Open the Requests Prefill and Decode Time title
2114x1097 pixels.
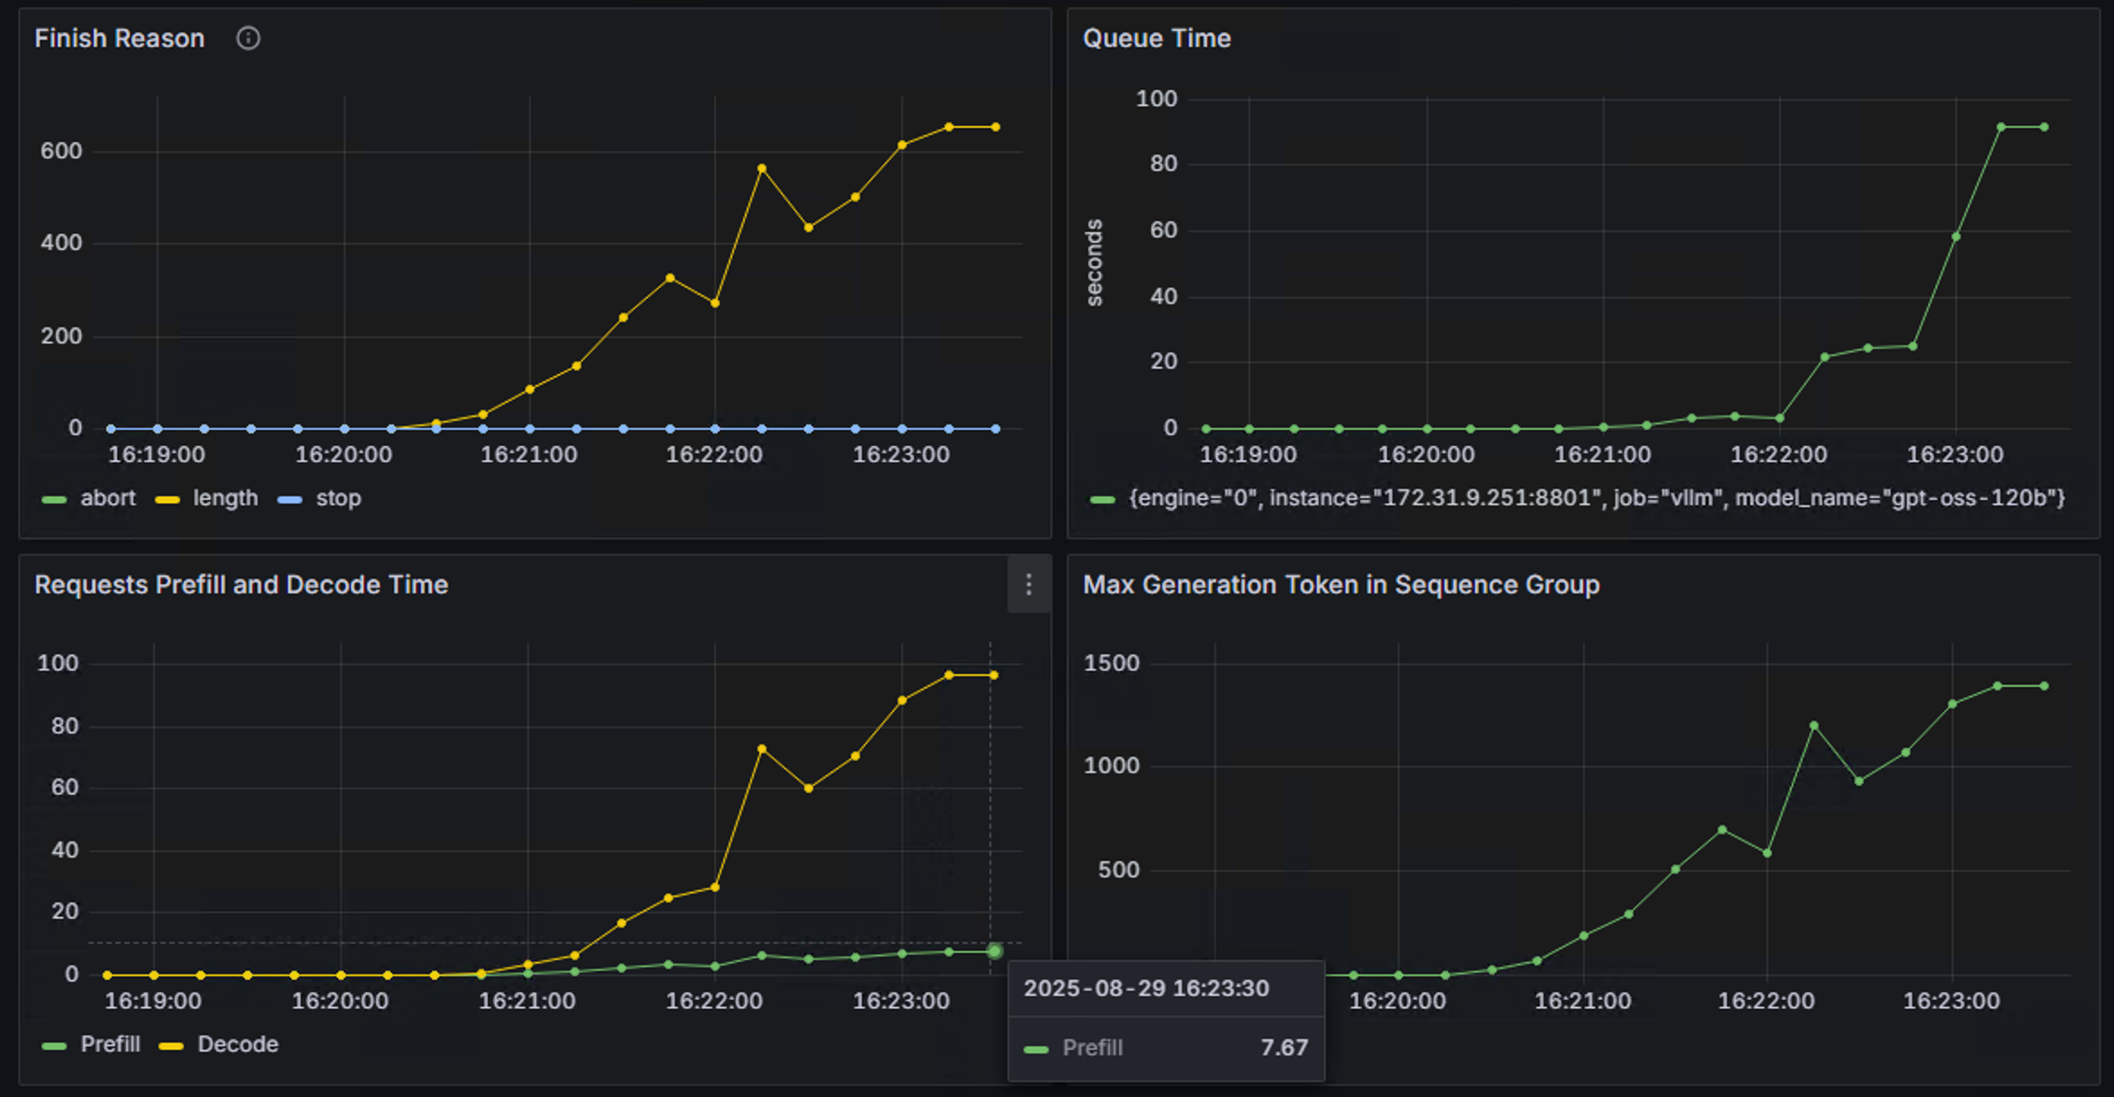pyautogui.click(x=241, y=585)
